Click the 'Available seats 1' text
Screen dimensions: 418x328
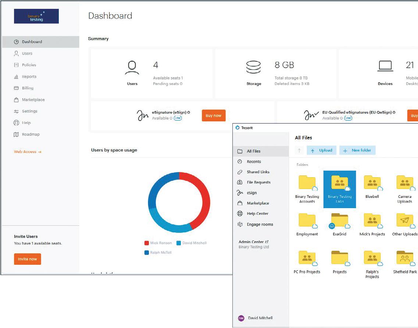(168, 78)
